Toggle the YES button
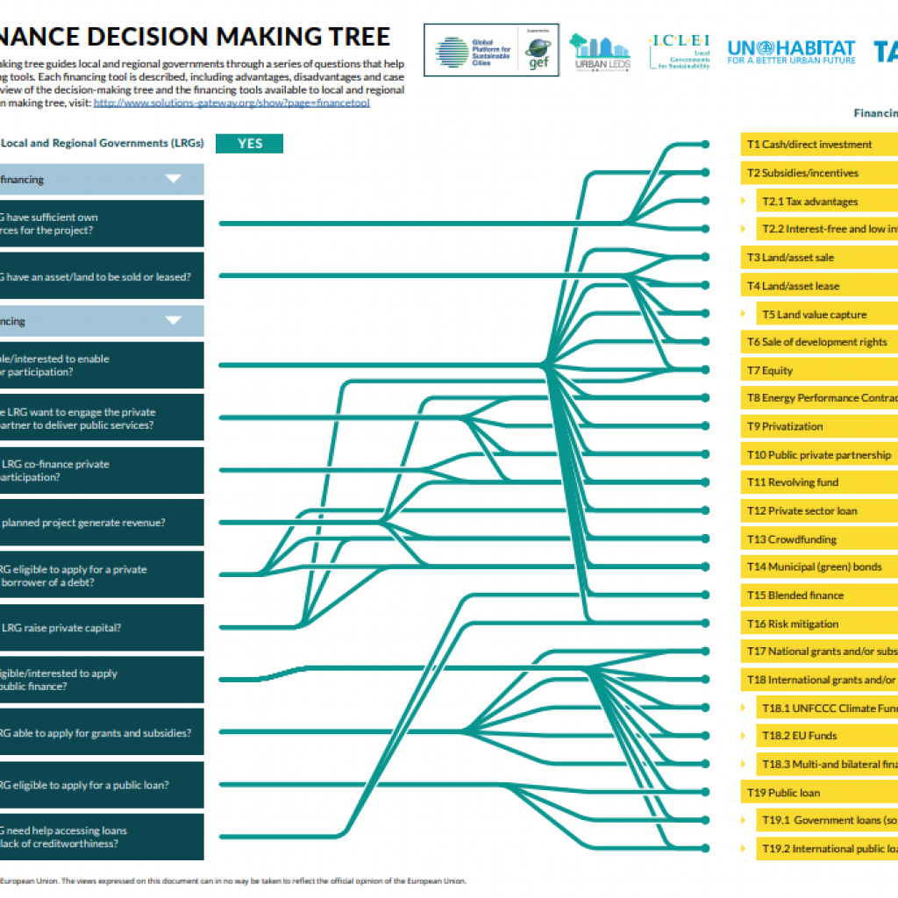 250,144
